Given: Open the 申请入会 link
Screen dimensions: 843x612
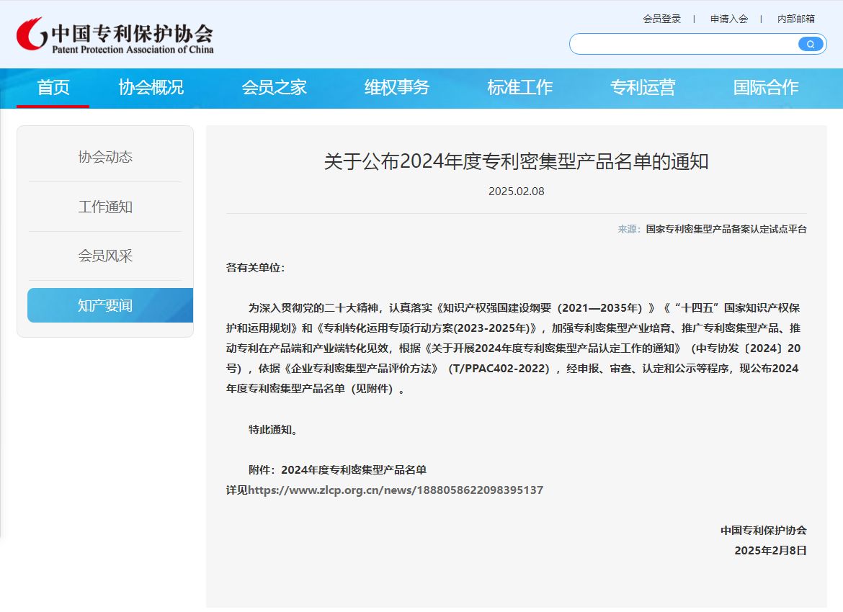Looking at the screenshot, I should coord(728,19).
